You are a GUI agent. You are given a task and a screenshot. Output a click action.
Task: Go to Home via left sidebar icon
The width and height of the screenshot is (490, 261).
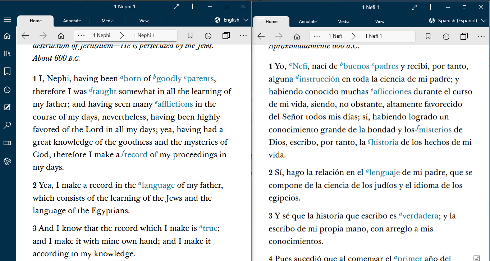(x=7, y=36)
